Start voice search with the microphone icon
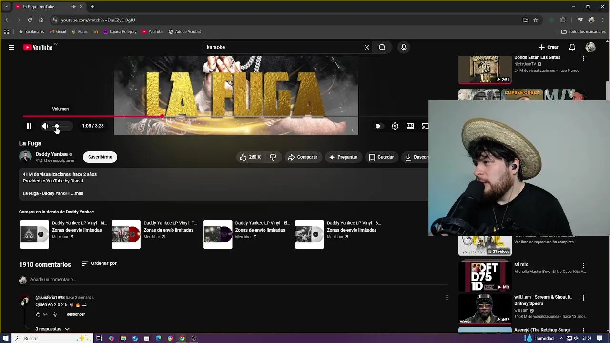Viewport: 610px width, 343px height. coord(404,47)
